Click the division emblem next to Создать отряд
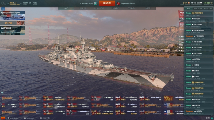 tap(96, 3)
